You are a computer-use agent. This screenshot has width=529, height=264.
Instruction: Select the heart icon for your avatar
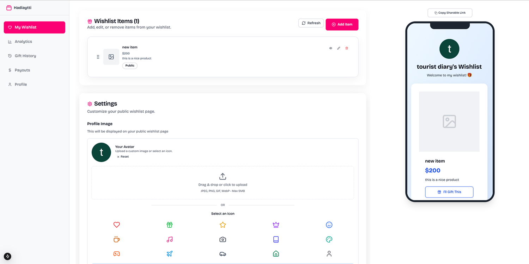[x=117, y=225]
